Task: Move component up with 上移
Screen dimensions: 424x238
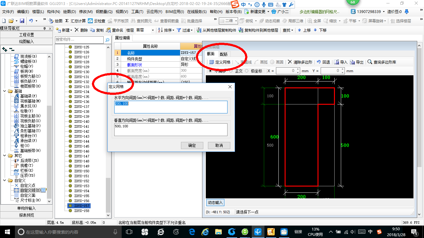Action: click(x=304, y=30)
